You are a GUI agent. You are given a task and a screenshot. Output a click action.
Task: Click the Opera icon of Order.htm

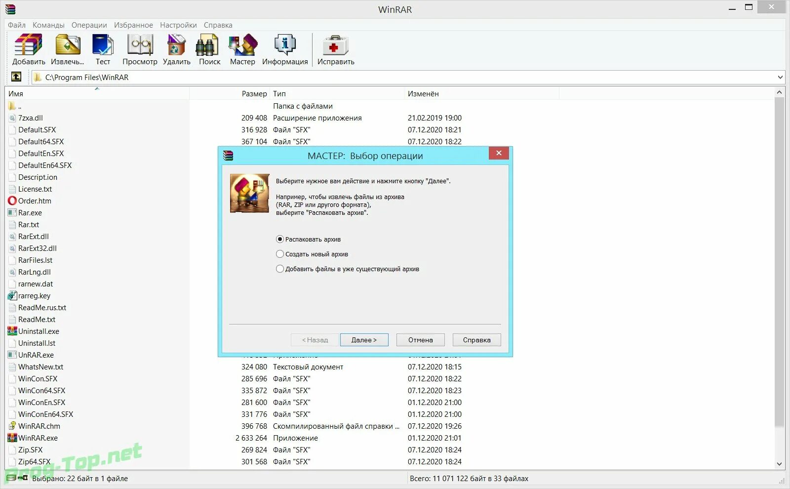click(x=12, y=201)
